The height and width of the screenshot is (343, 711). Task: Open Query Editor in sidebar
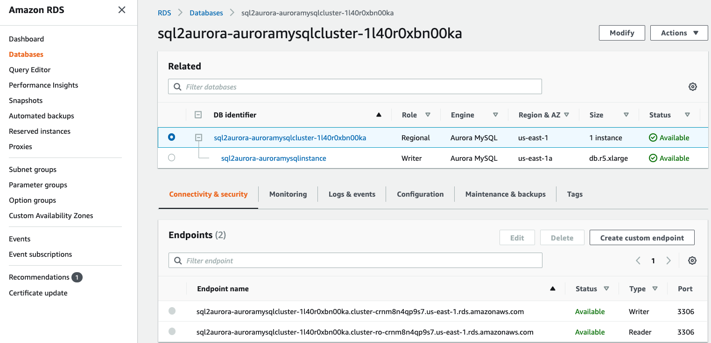coord(30,70)
